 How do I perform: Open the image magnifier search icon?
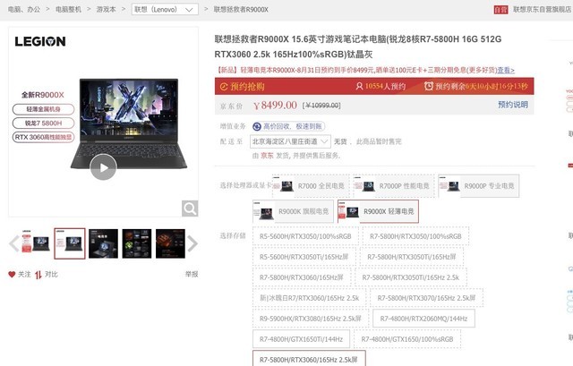click(x=190, y=209)
